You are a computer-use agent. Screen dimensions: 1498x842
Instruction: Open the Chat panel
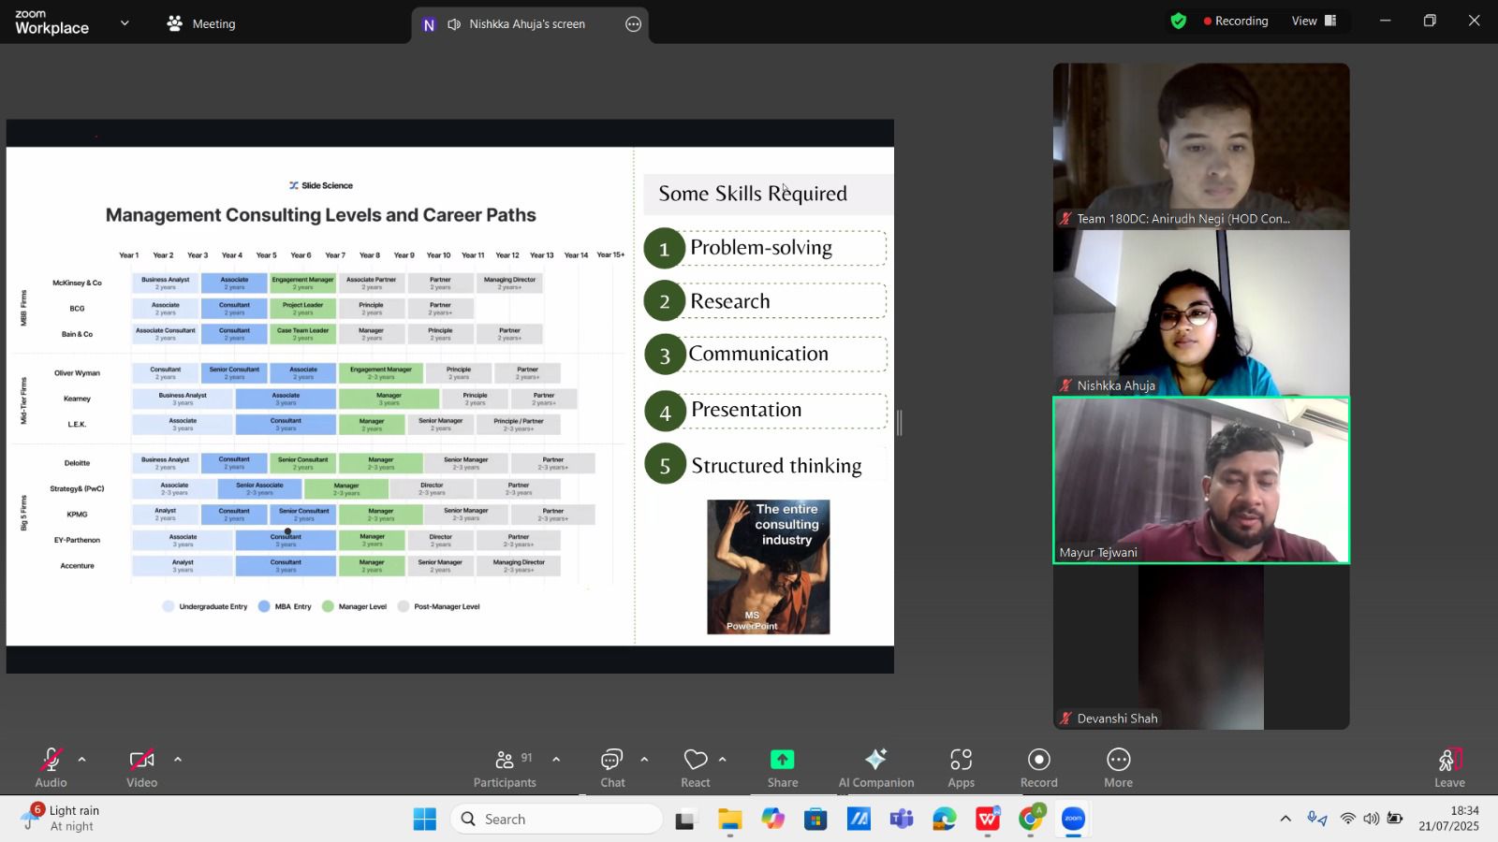[x=612, y=768]
